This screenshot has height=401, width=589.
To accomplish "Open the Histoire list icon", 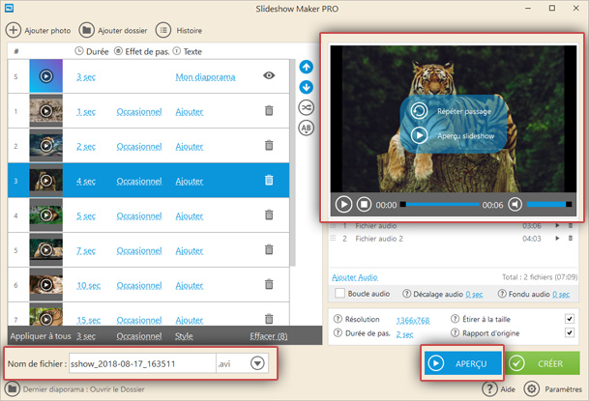I will pos(163,30).
